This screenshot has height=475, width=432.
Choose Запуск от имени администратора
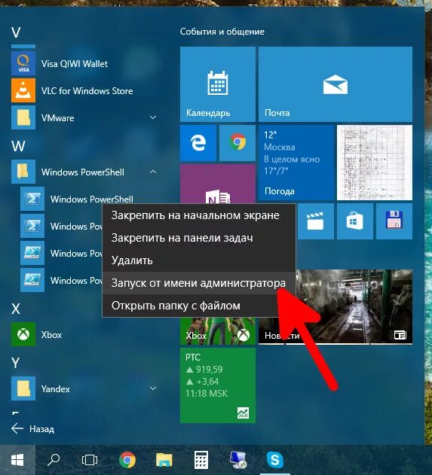pos(199,283)
